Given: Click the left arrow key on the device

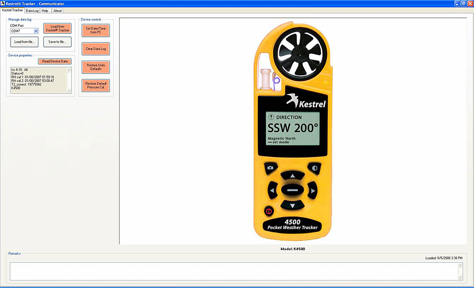Looking at the screenshot, I should (272, 191).
